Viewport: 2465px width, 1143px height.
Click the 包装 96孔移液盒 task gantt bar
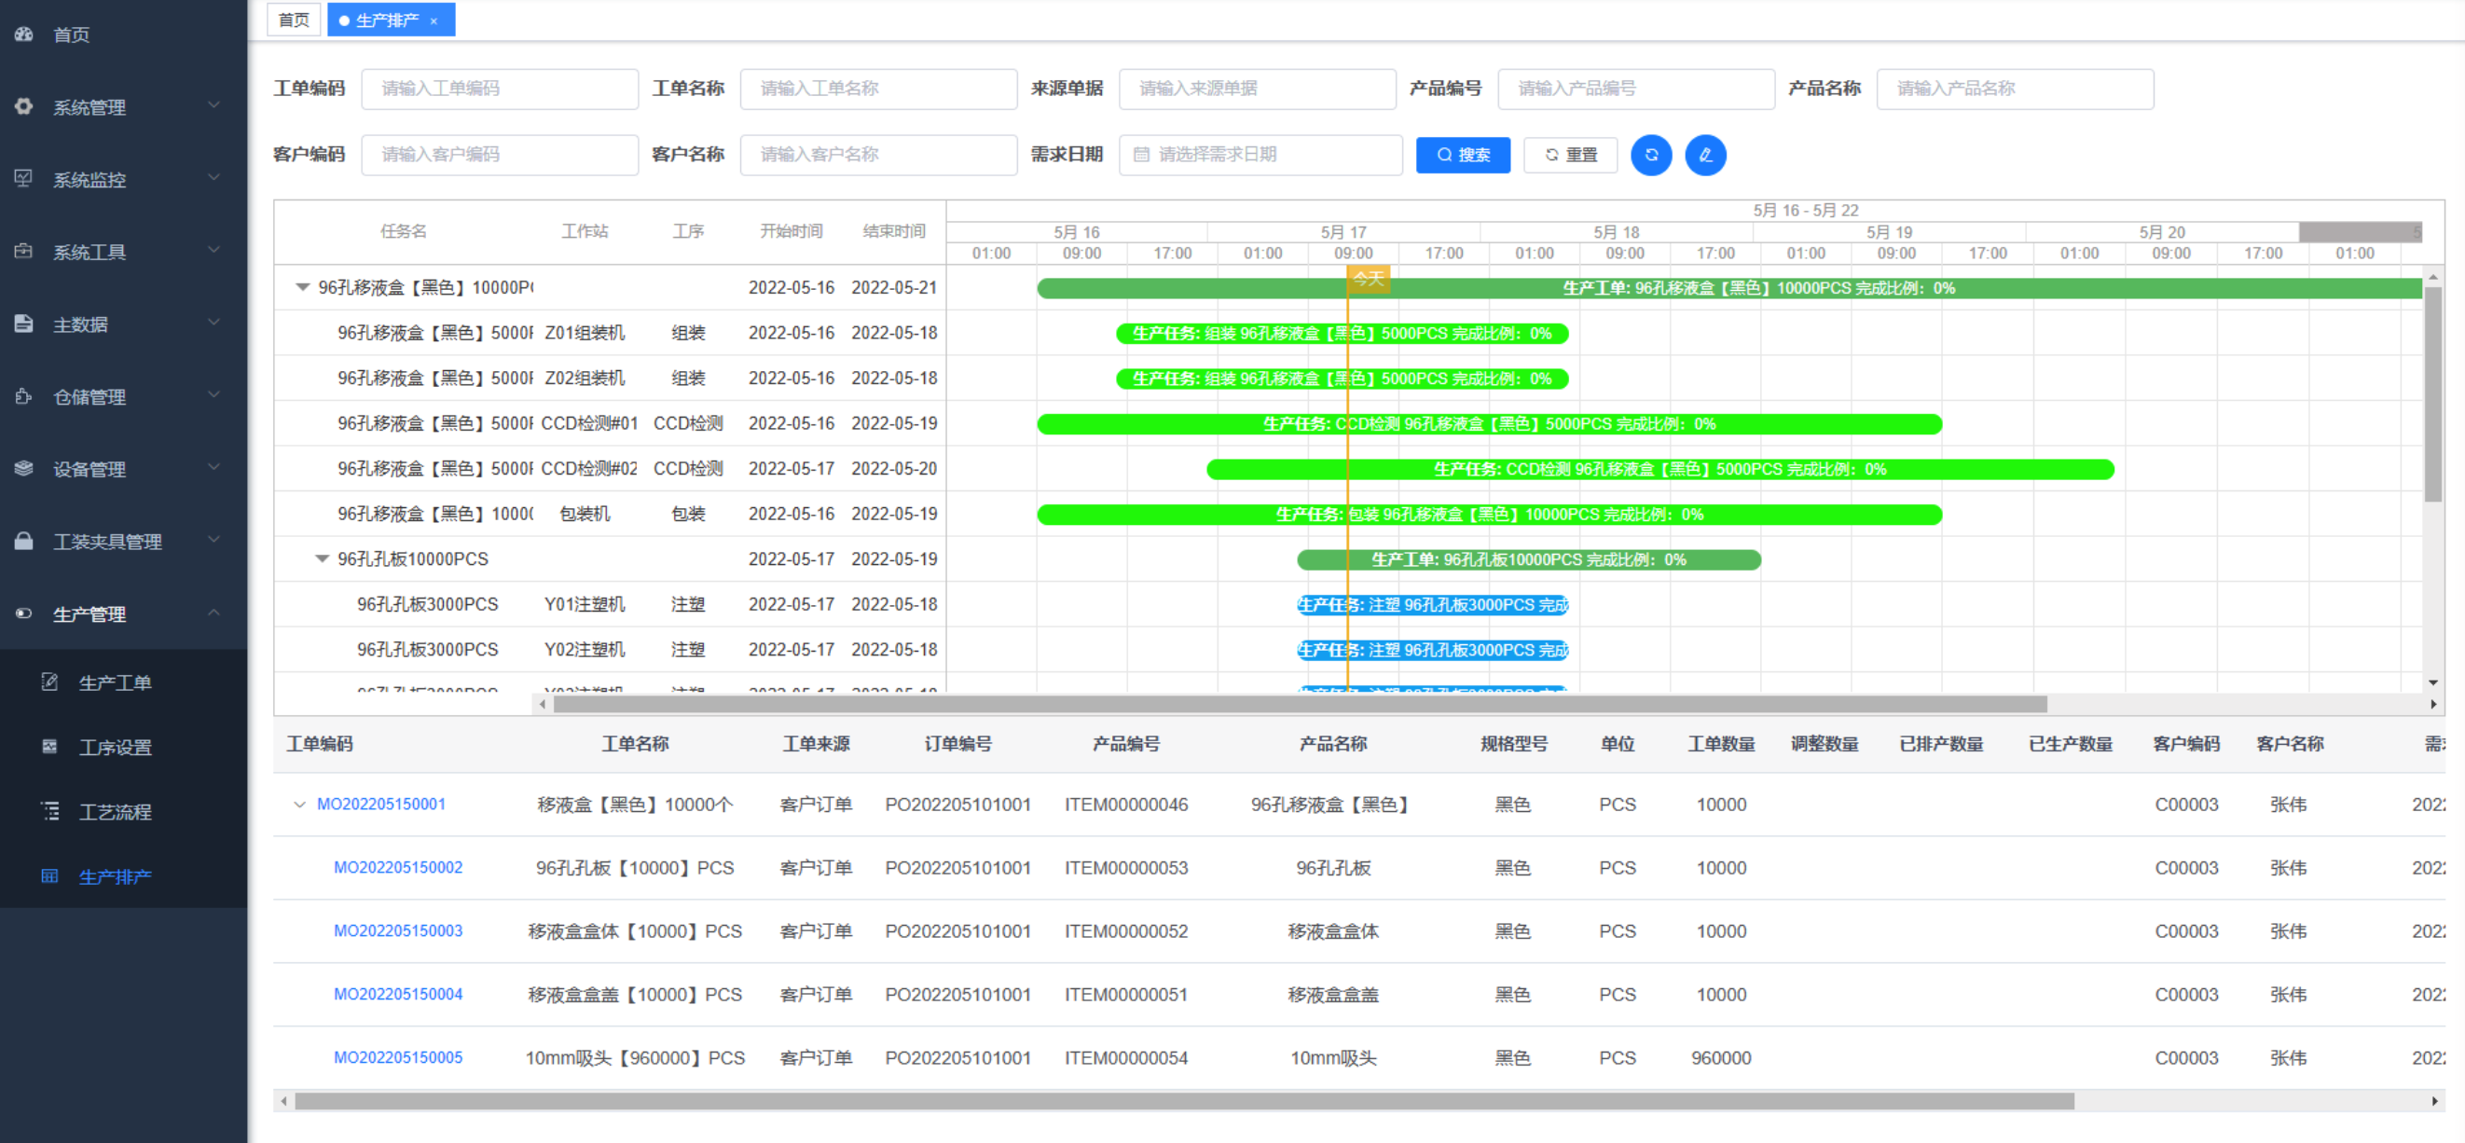tap(1489, 514)
